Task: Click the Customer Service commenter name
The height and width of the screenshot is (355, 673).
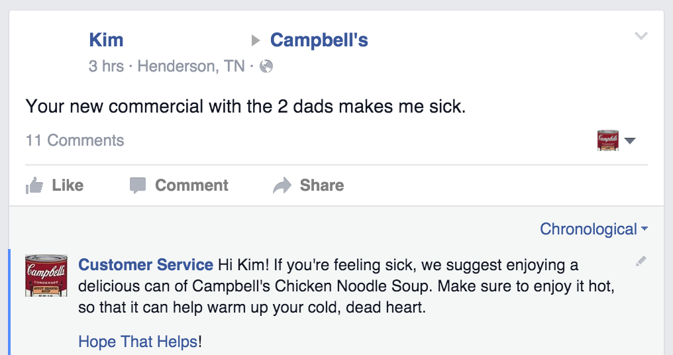Action: [146, 266]
